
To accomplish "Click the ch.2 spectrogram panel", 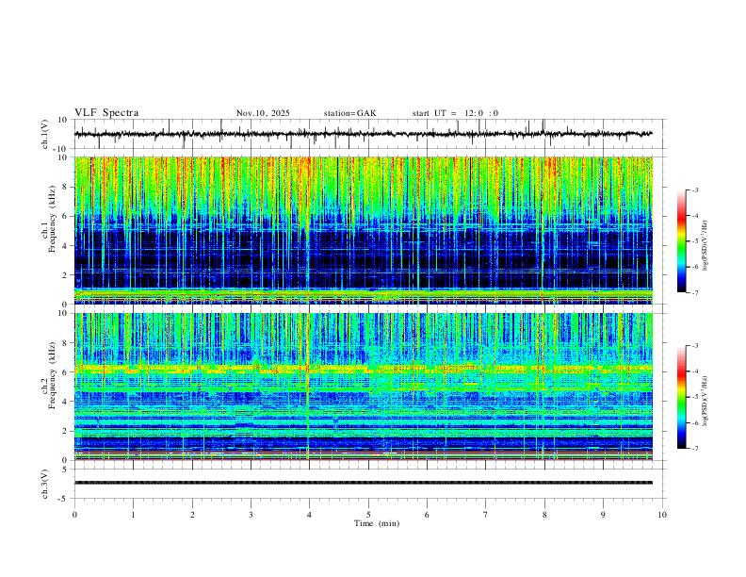I will click(x=364, y=387).
